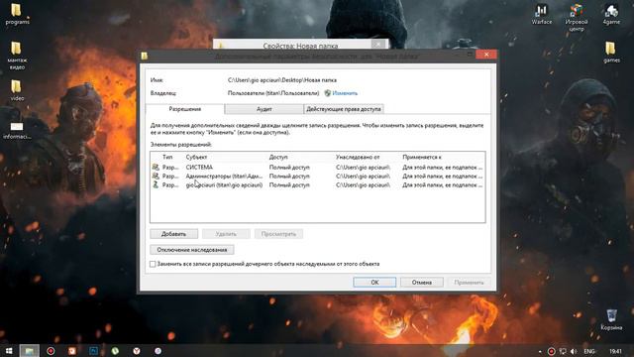634x357 pixels.
Task: Click the Изменить owner link
Action: click(345, 93)
